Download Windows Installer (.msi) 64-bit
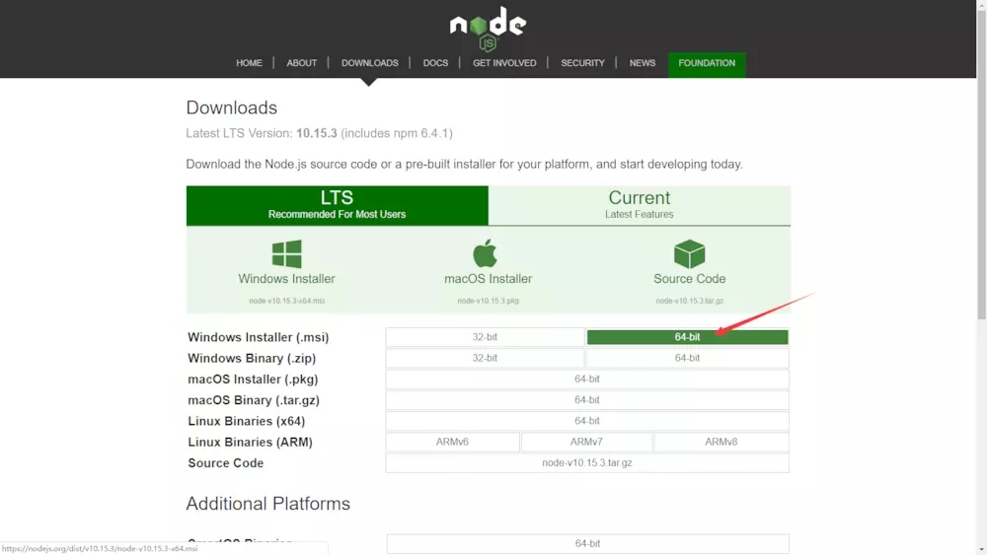The image size is (987, 555). (687, 337)
